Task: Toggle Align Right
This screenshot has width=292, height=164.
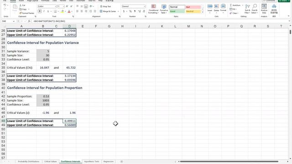Action: click(86, 11)
